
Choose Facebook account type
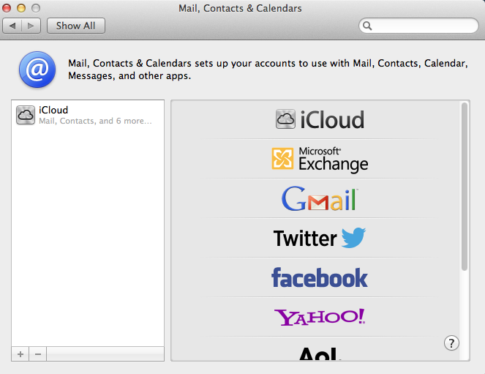320,277
